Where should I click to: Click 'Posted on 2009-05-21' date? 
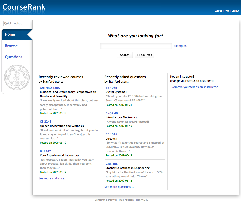[119, 105]
